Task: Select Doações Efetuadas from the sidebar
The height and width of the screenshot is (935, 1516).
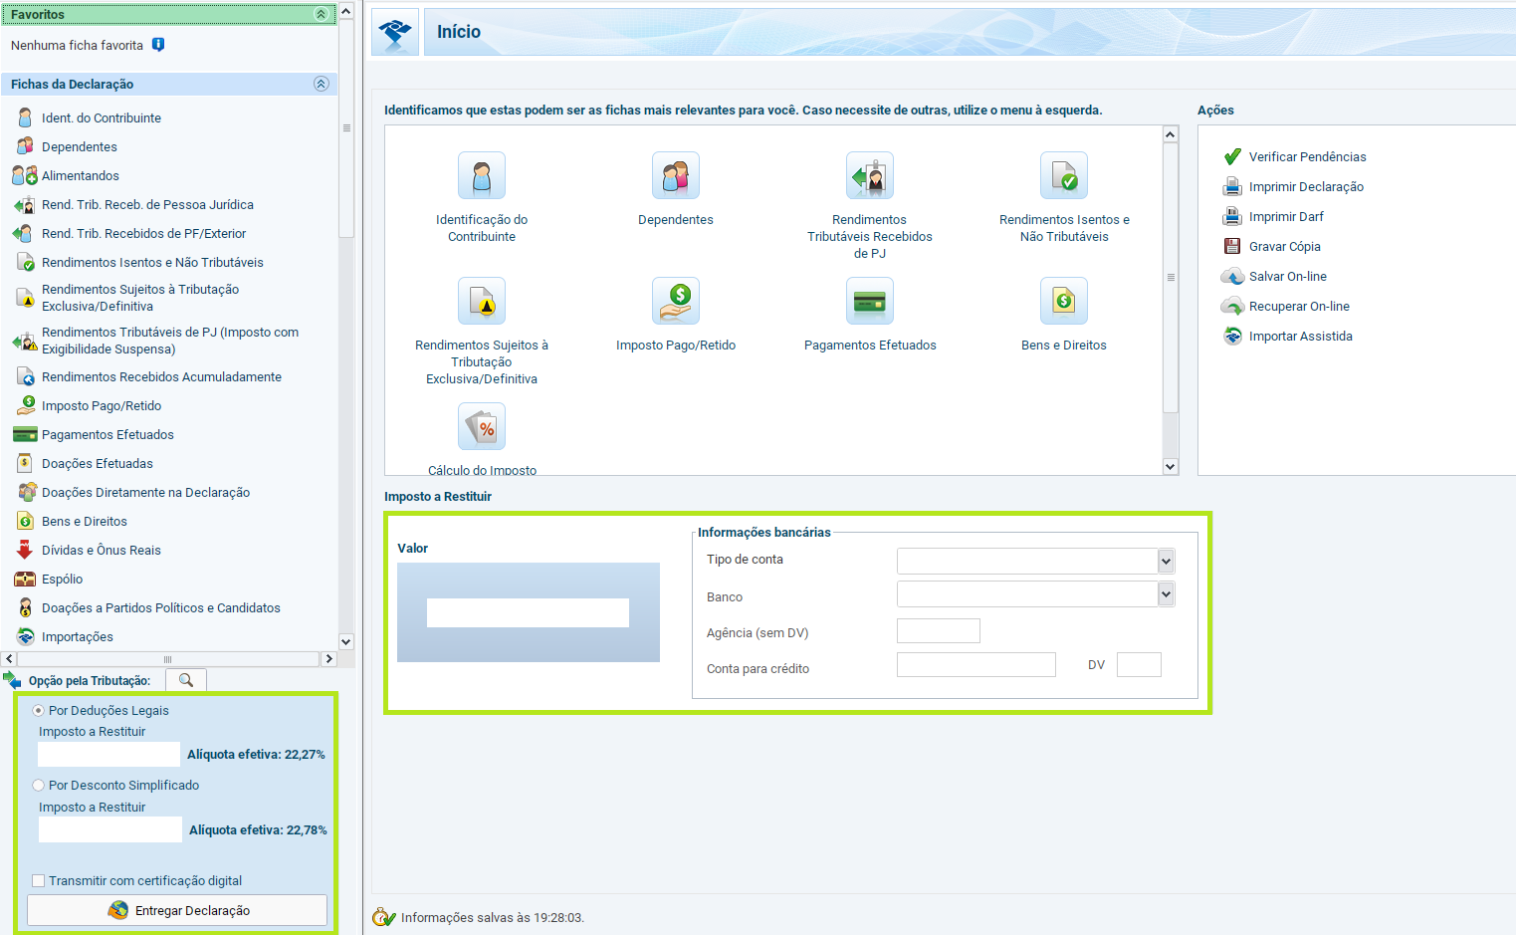Action: click(97, 464)
